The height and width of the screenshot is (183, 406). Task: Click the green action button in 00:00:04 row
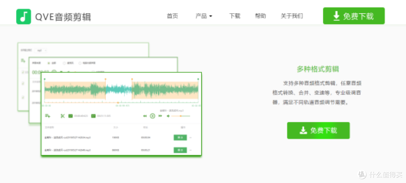180,138
